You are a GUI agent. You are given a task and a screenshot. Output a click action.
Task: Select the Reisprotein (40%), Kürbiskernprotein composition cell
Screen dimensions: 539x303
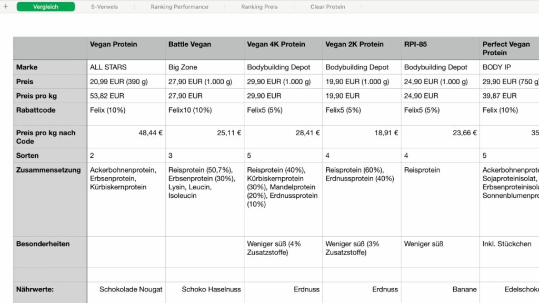[x=283, y=199]
